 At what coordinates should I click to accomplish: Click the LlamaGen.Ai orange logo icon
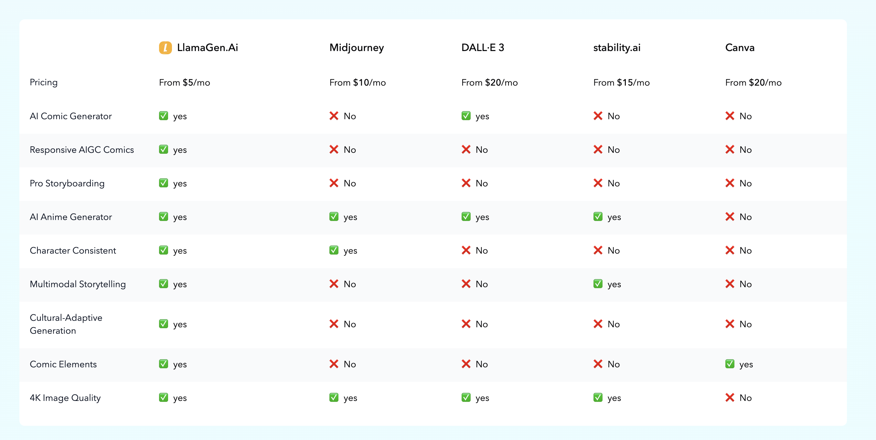tap(165, 47)
